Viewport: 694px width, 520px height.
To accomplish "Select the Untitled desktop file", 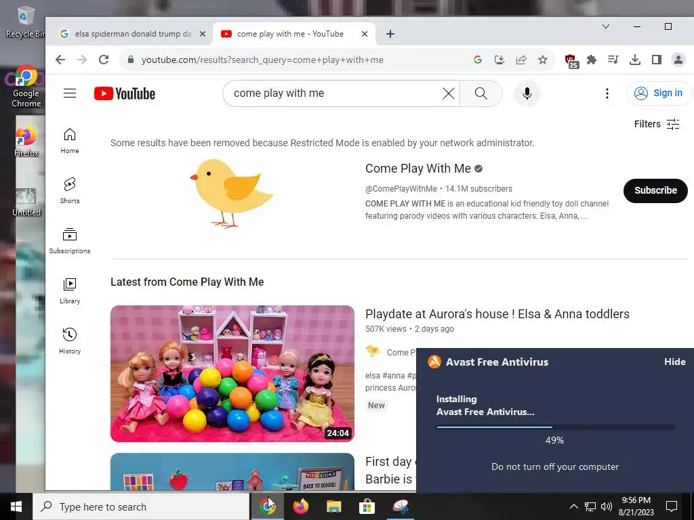I will 26,202.
